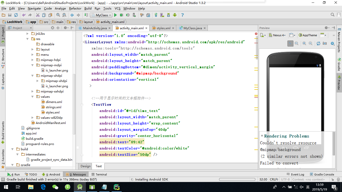Image resolution: width=342 pixels, height=192 pixels.
Task: Click the Debug bug icon
Action: pyautogui.click(x=122, y=15)
